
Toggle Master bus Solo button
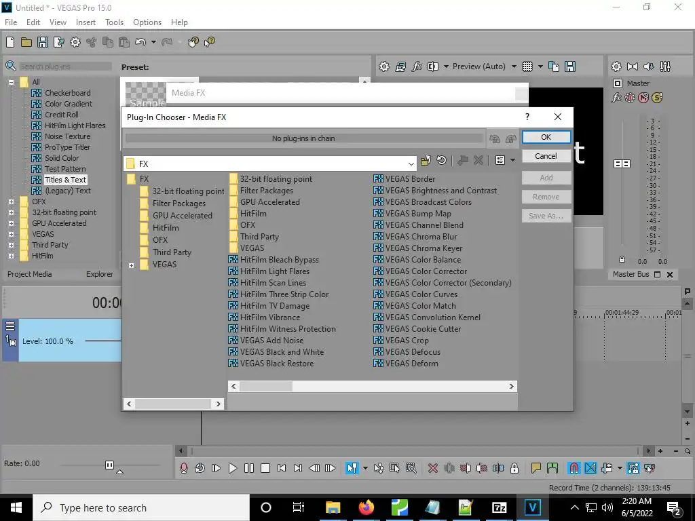[x=657, y=98]
